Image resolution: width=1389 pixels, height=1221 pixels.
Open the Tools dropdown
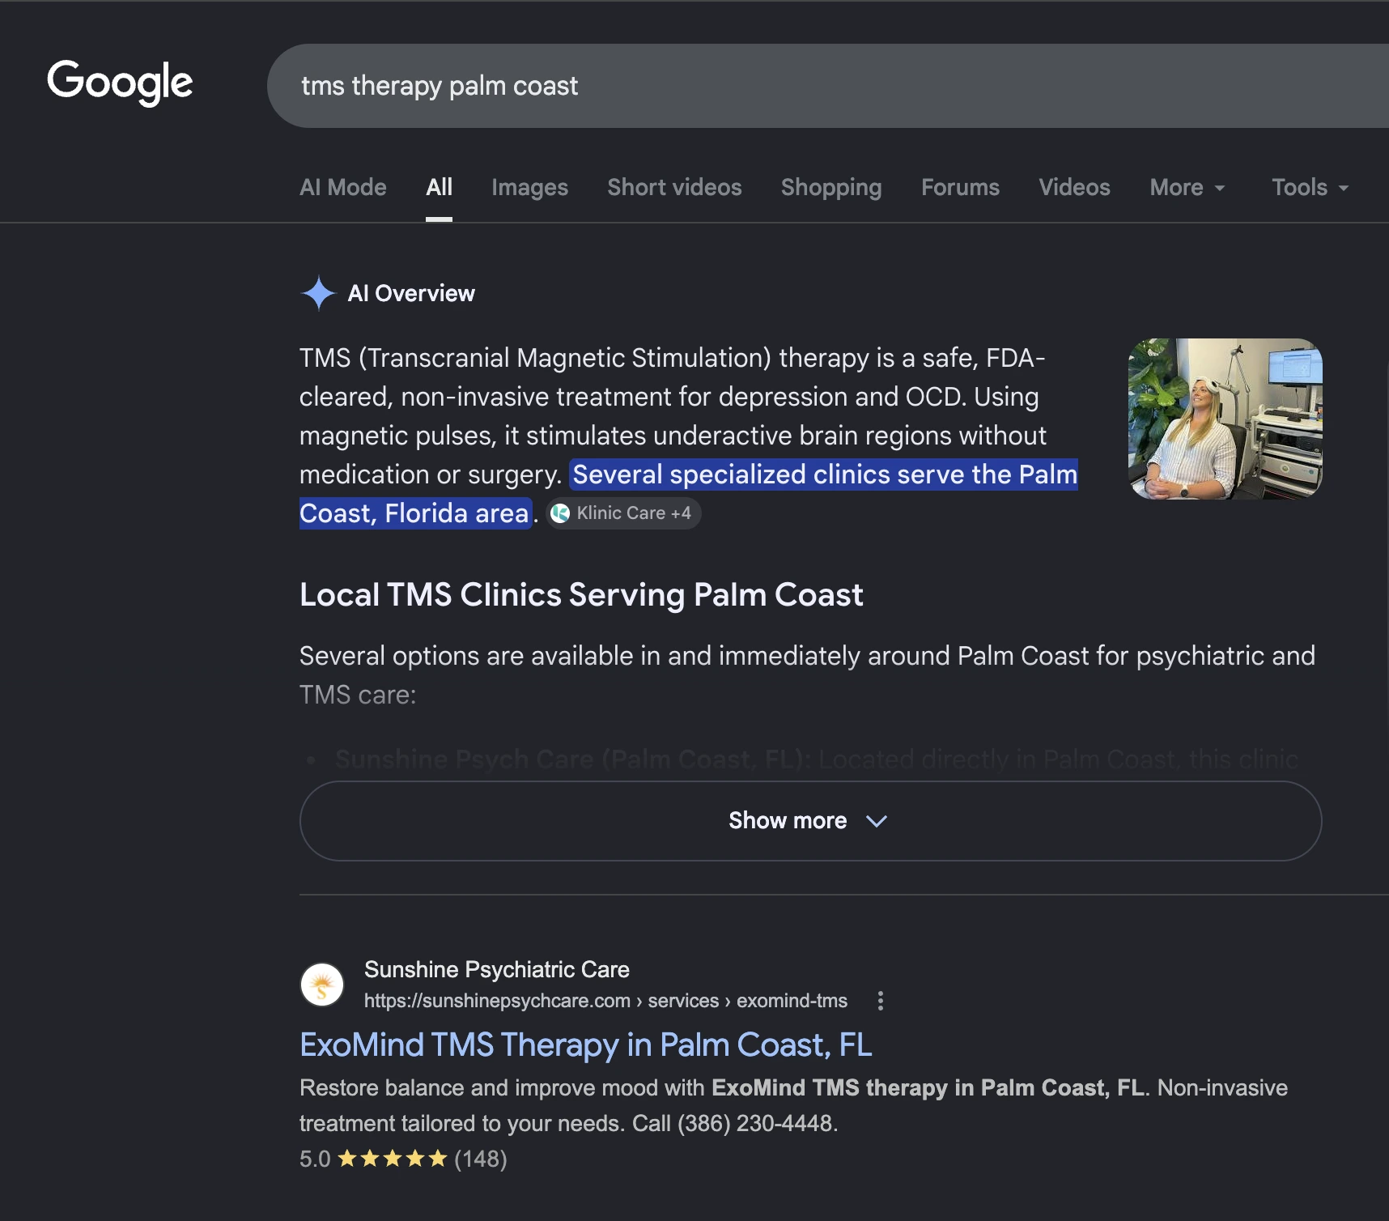point(1310,187)
